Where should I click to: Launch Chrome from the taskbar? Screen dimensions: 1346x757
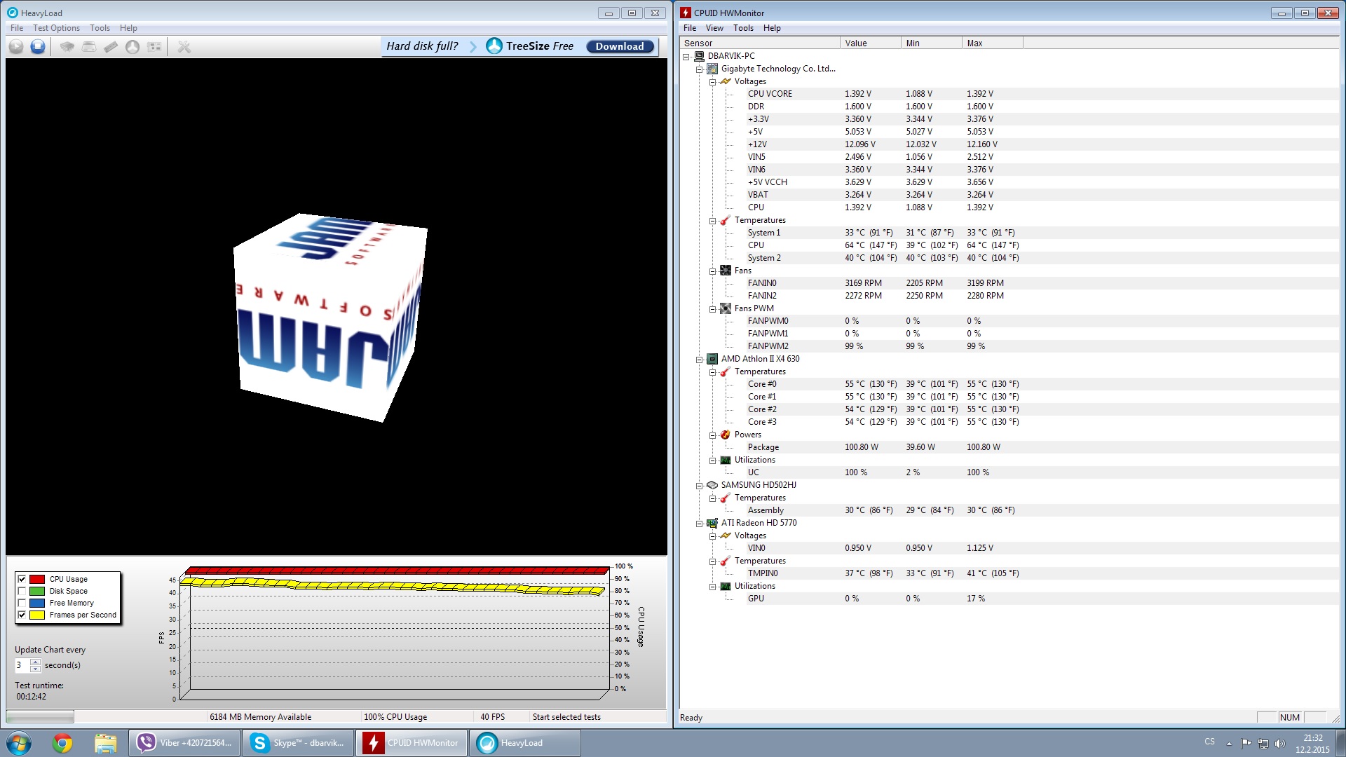(62, 743)
